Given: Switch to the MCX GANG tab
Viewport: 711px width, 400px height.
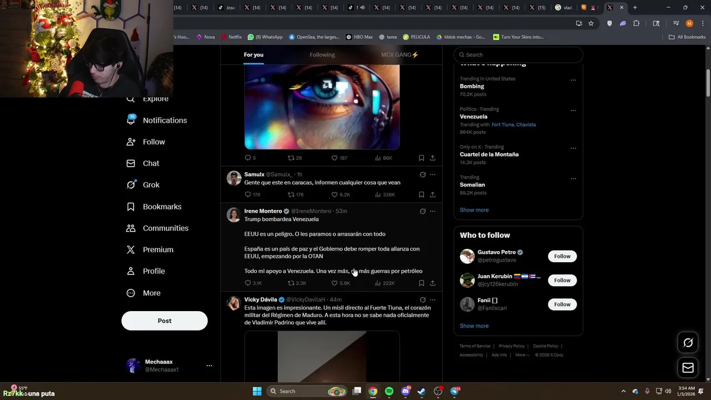Looking at the screenshot, I should (x=400, y=54).
